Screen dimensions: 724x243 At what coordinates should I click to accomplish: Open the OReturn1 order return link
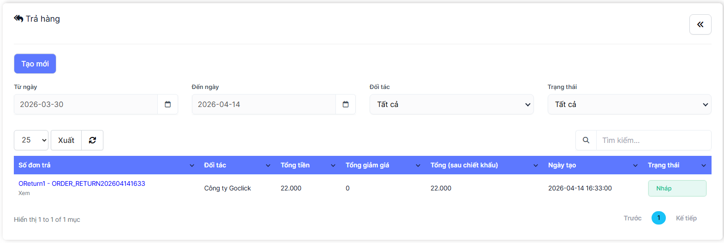[x=82, y=184]
